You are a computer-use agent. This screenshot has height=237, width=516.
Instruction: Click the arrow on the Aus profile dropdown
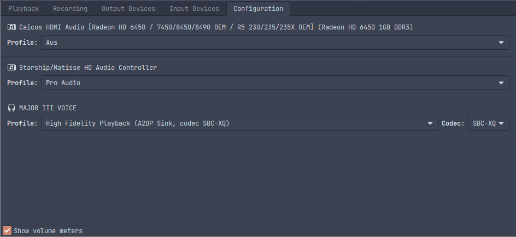(x=501, y=43)
